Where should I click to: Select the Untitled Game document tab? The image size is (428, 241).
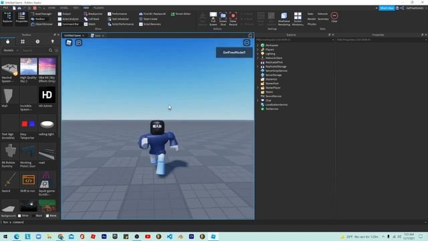pos(73,35)
